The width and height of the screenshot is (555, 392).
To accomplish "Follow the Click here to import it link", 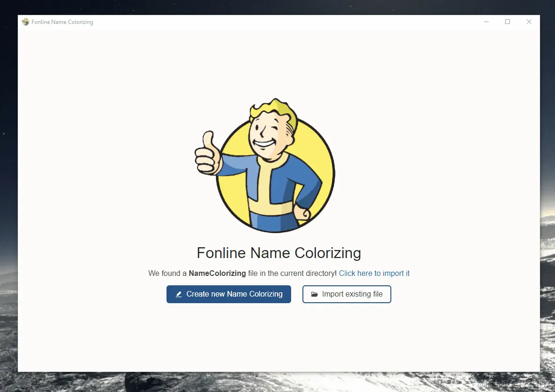I will coord(374,273).
